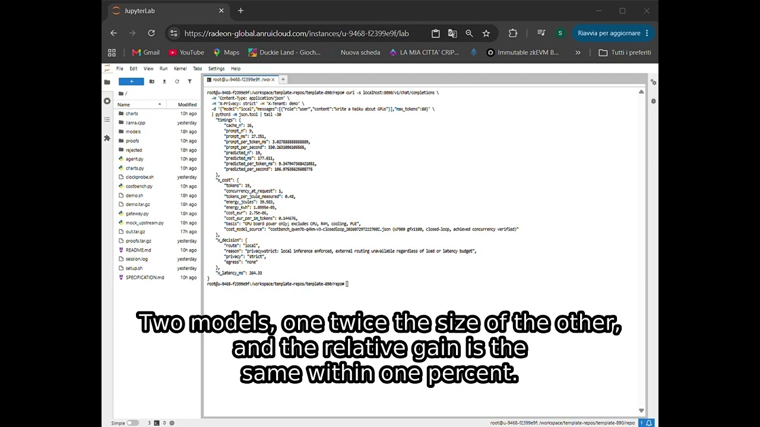Open notifications bell in status bar
The width and height of the screenshot is (760, 427).
tap(650, 423)
